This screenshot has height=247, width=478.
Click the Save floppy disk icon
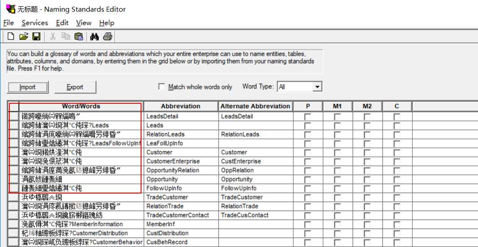point(36,37)
